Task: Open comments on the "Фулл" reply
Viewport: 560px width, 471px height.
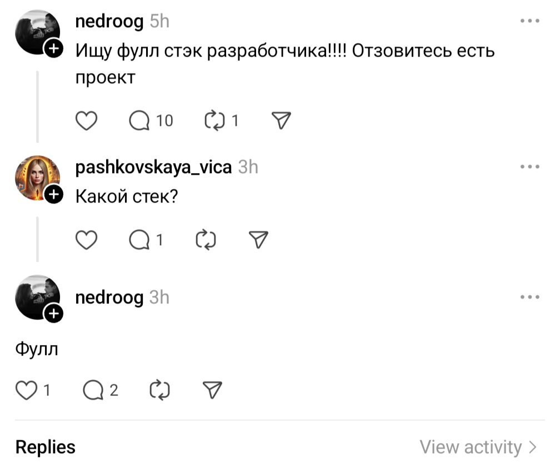Action: [93, 391]
